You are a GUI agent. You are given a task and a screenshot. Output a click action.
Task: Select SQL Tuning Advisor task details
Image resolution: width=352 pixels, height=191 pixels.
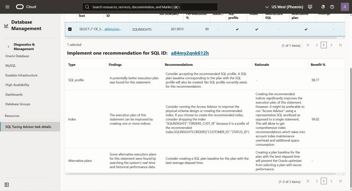(x=30, y=126)
